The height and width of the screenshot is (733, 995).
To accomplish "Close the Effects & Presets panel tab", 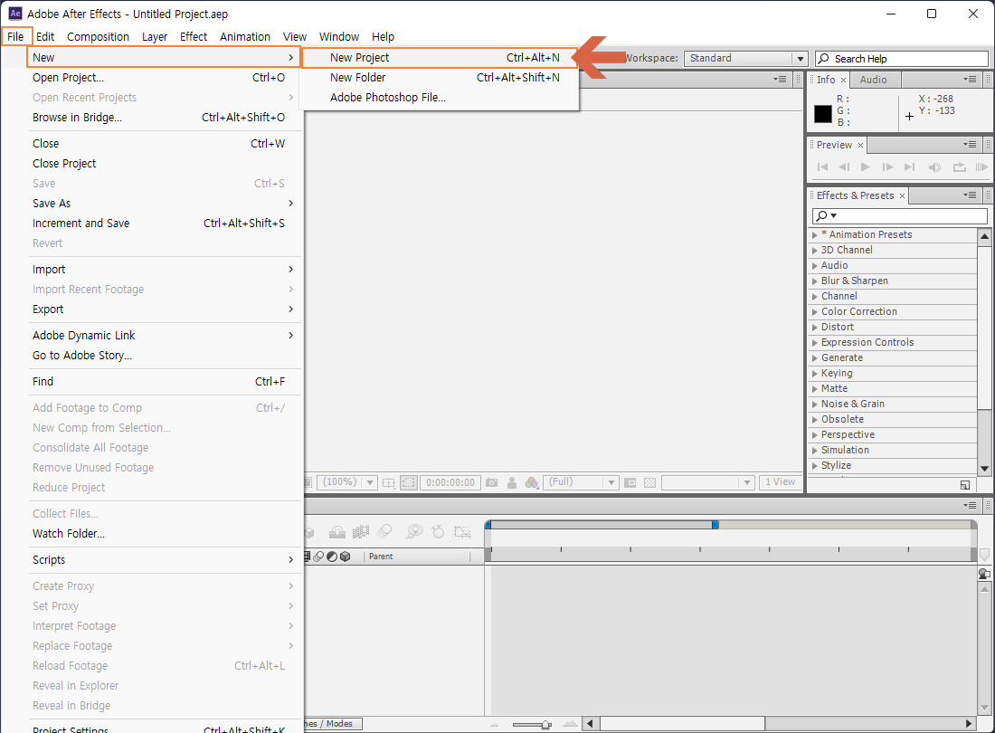I will pos(902,195).
